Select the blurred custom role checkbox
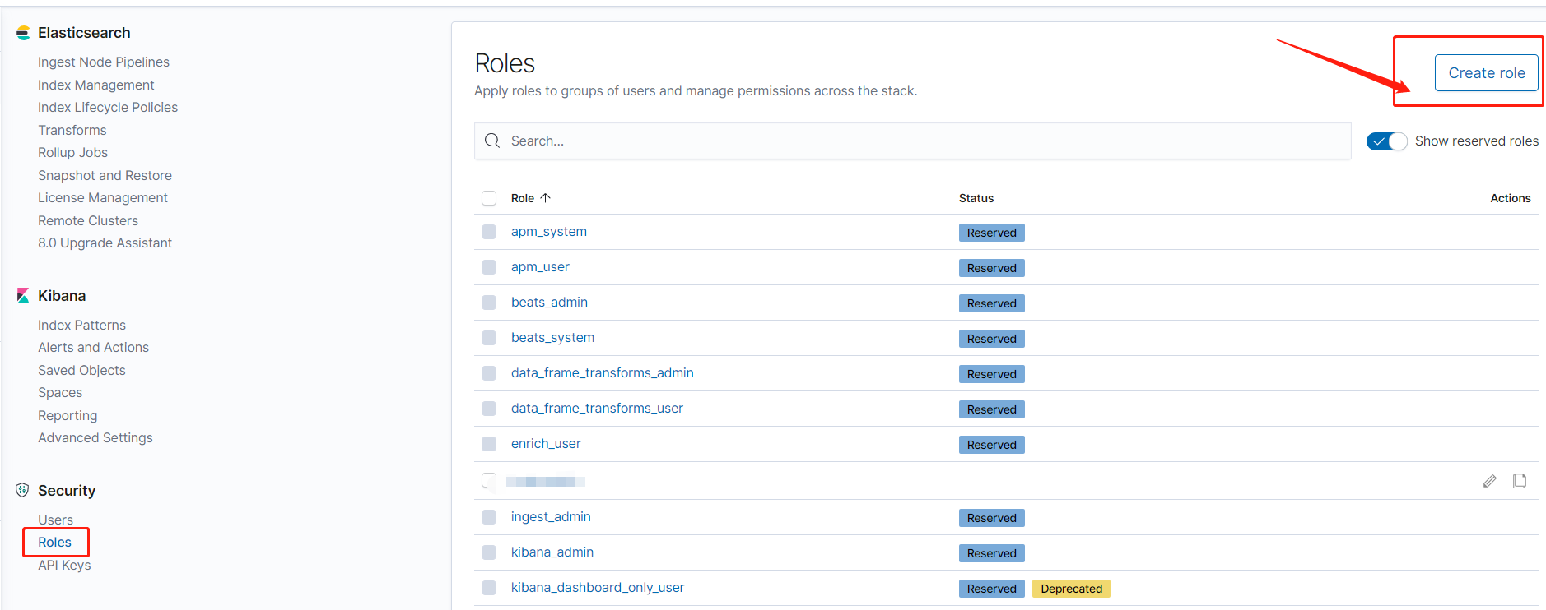Image resolution: width=1546 pixels, height=610 pixels. coord(489,481)
